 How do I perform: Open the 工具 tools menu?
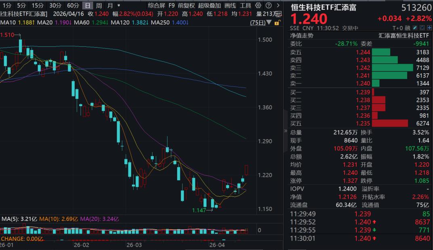246,6
